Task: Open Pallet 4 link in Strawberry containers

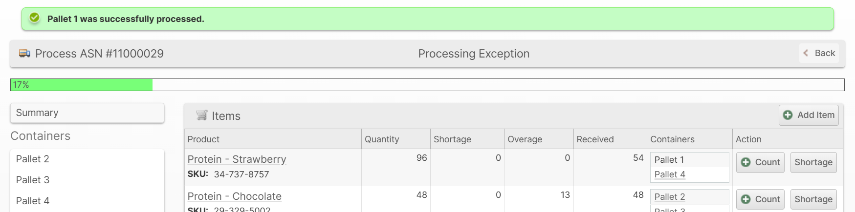Action: 670,174
